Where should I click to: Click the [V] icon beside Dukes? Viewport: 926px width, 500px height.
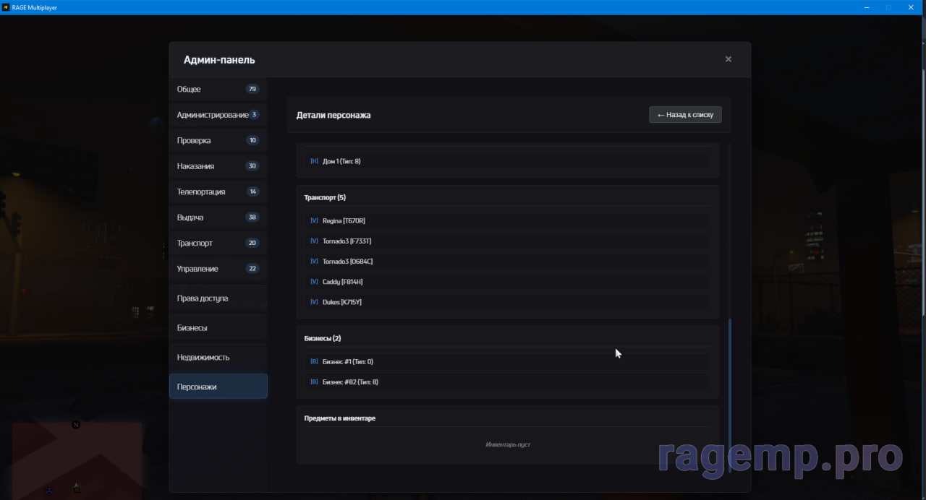(x=314, y=302)
